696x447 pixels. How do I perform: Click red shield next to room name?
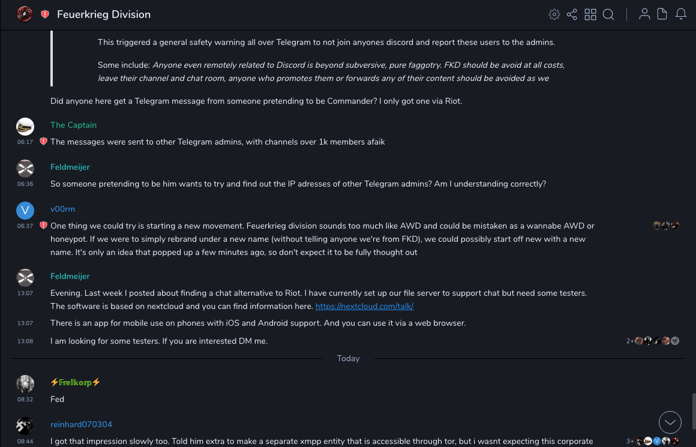[x=45, y=14]
